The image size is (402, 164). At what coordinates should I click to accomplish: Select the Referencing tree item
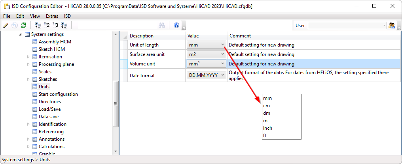tap(51, 132)
